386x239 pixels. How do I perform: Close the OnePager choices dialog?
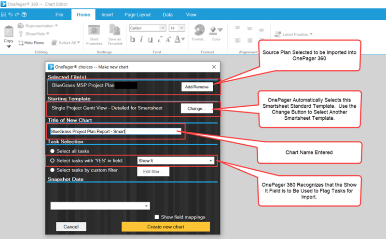tap(214, 67)
